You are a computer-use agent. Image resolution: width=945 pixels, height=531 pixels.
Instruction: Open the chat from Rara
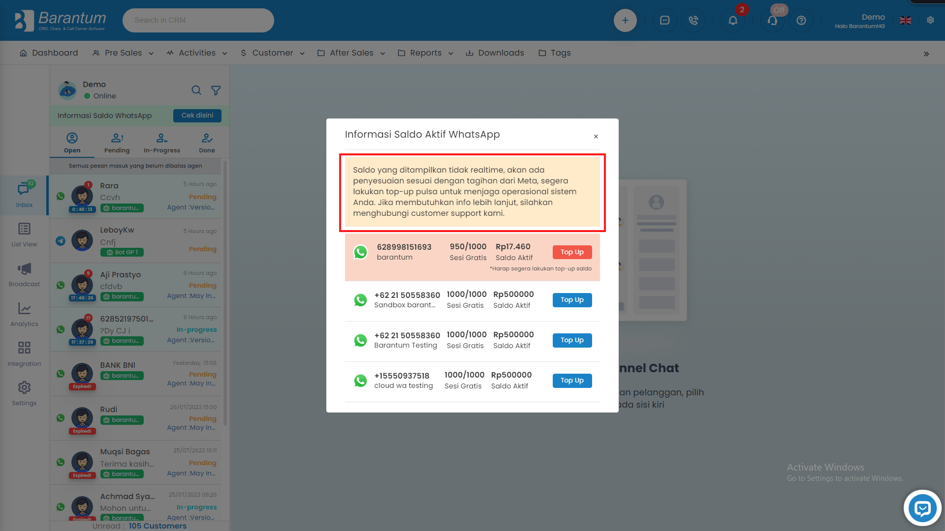pyautogui.click(x=136, y=197)
